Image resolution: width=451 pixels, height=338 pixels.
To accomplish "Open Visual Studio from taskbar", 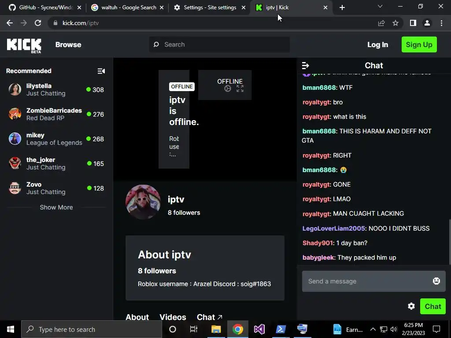I will tap(259, 329).
